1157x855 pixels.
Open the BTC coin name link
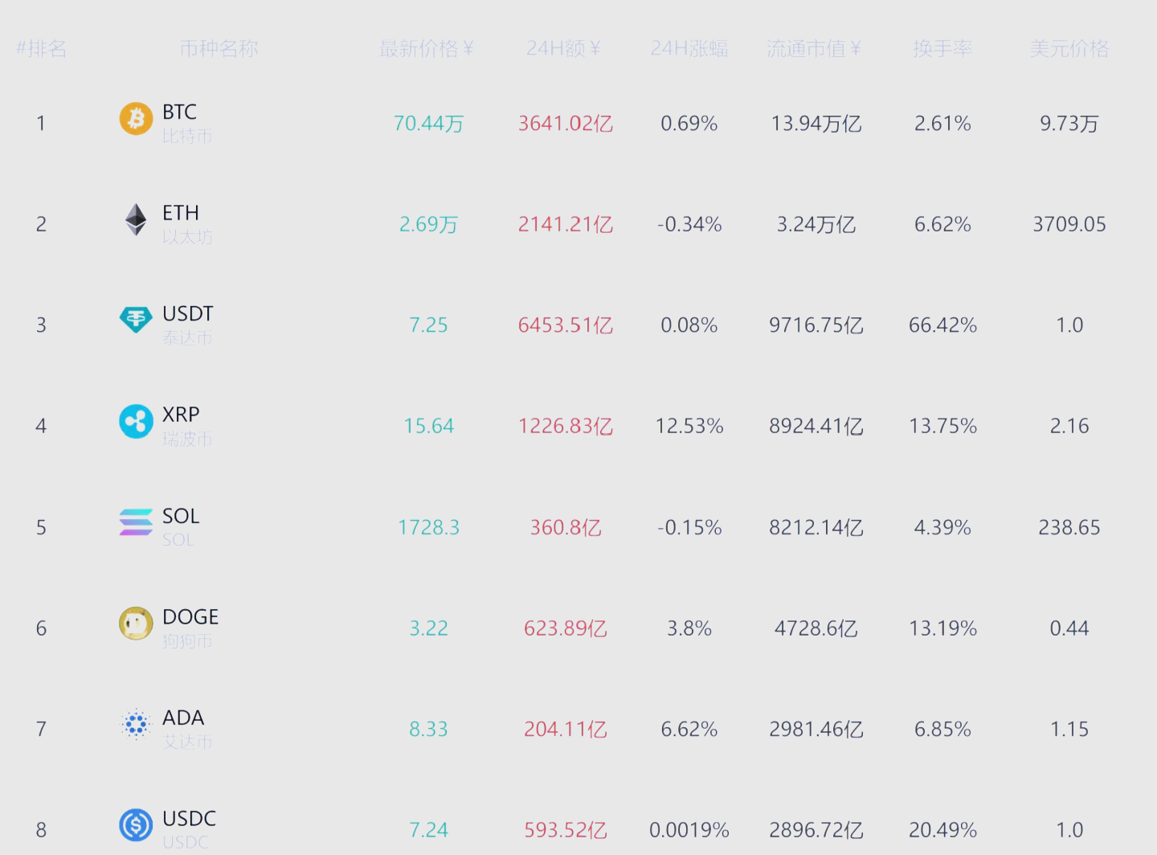point(179,112)
